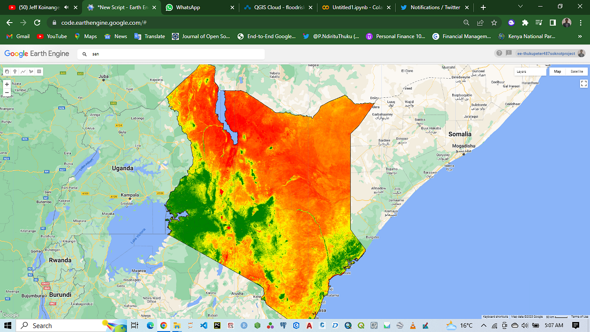This screenshot has height=332, width=590.
Task: Click the feedback icon beside the help icon
Action: 508,53
